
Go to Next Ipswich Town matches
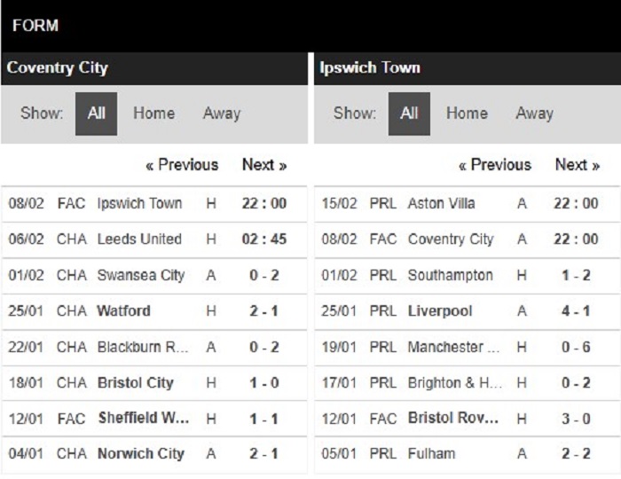pyautogui.click(x=578, y=165)
